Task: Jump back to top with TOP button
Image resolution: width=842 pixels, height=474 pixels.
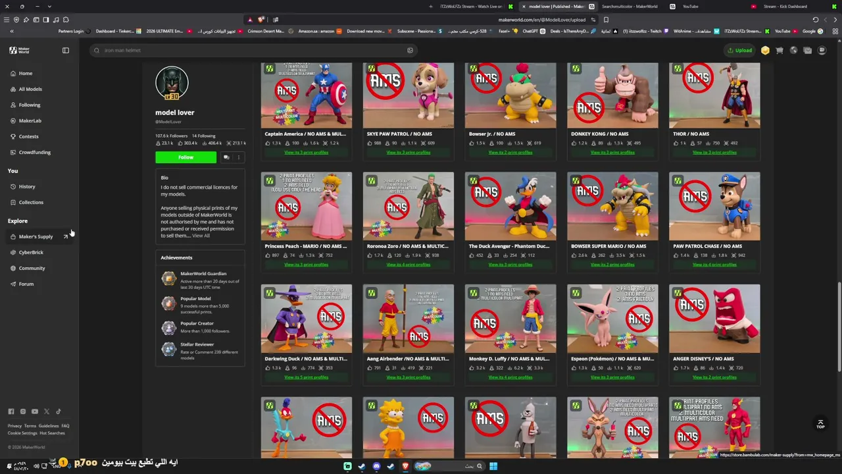Action: pyautogui.click(x=820, y=425)
